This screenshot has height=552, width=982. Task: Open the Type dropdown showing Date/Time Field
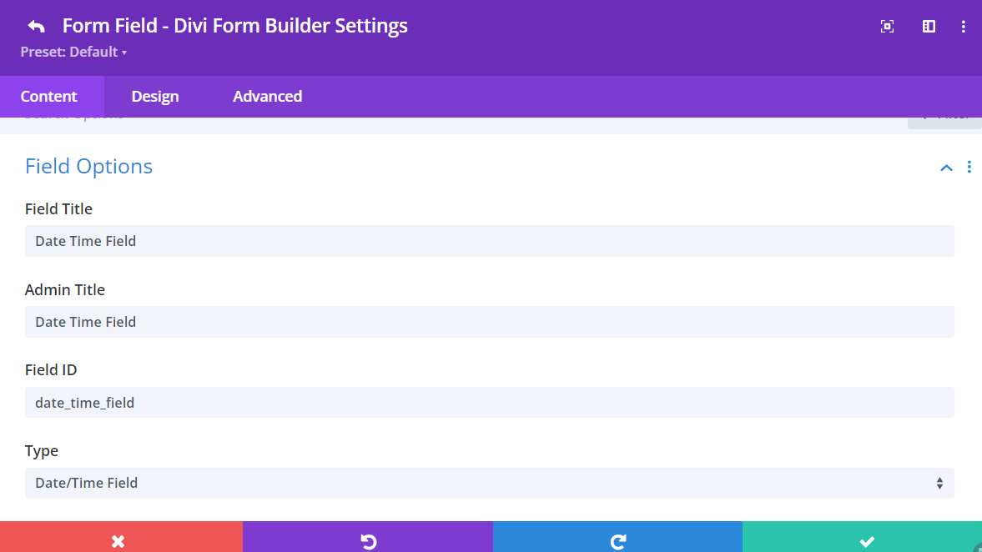tap(489, 483)
